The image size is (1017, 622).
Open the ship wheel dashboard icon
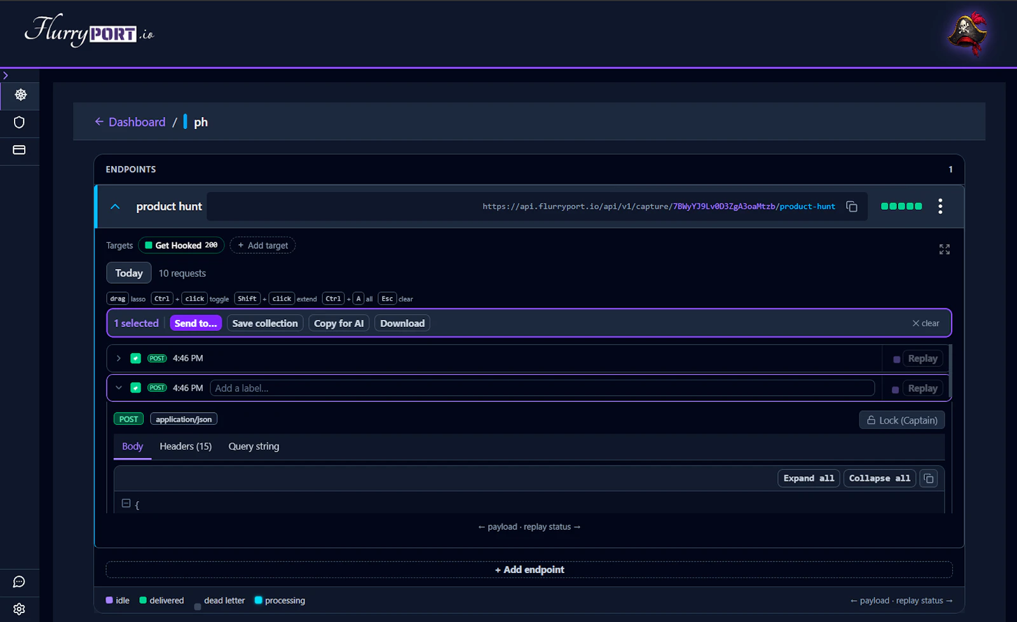(x=20, y=95)
